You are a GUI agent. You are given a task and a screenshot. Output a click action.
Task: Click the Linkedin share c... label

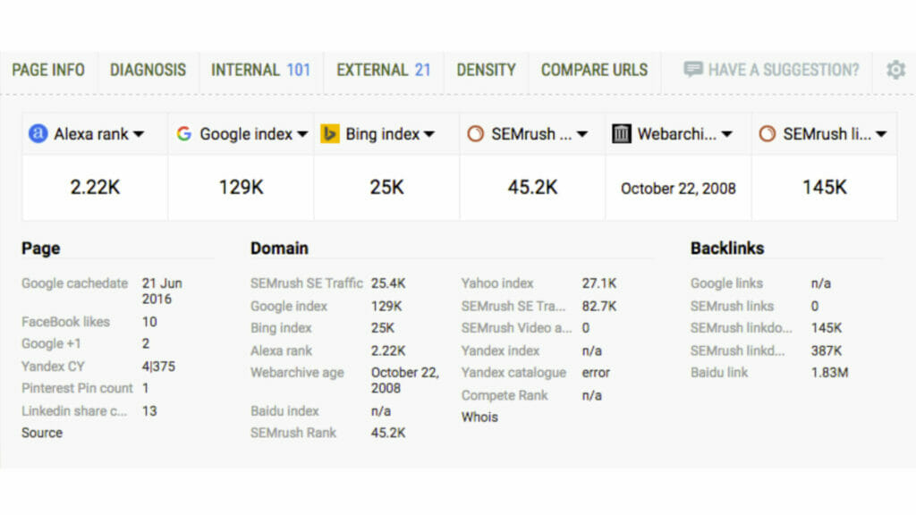(x=74, y=410)
